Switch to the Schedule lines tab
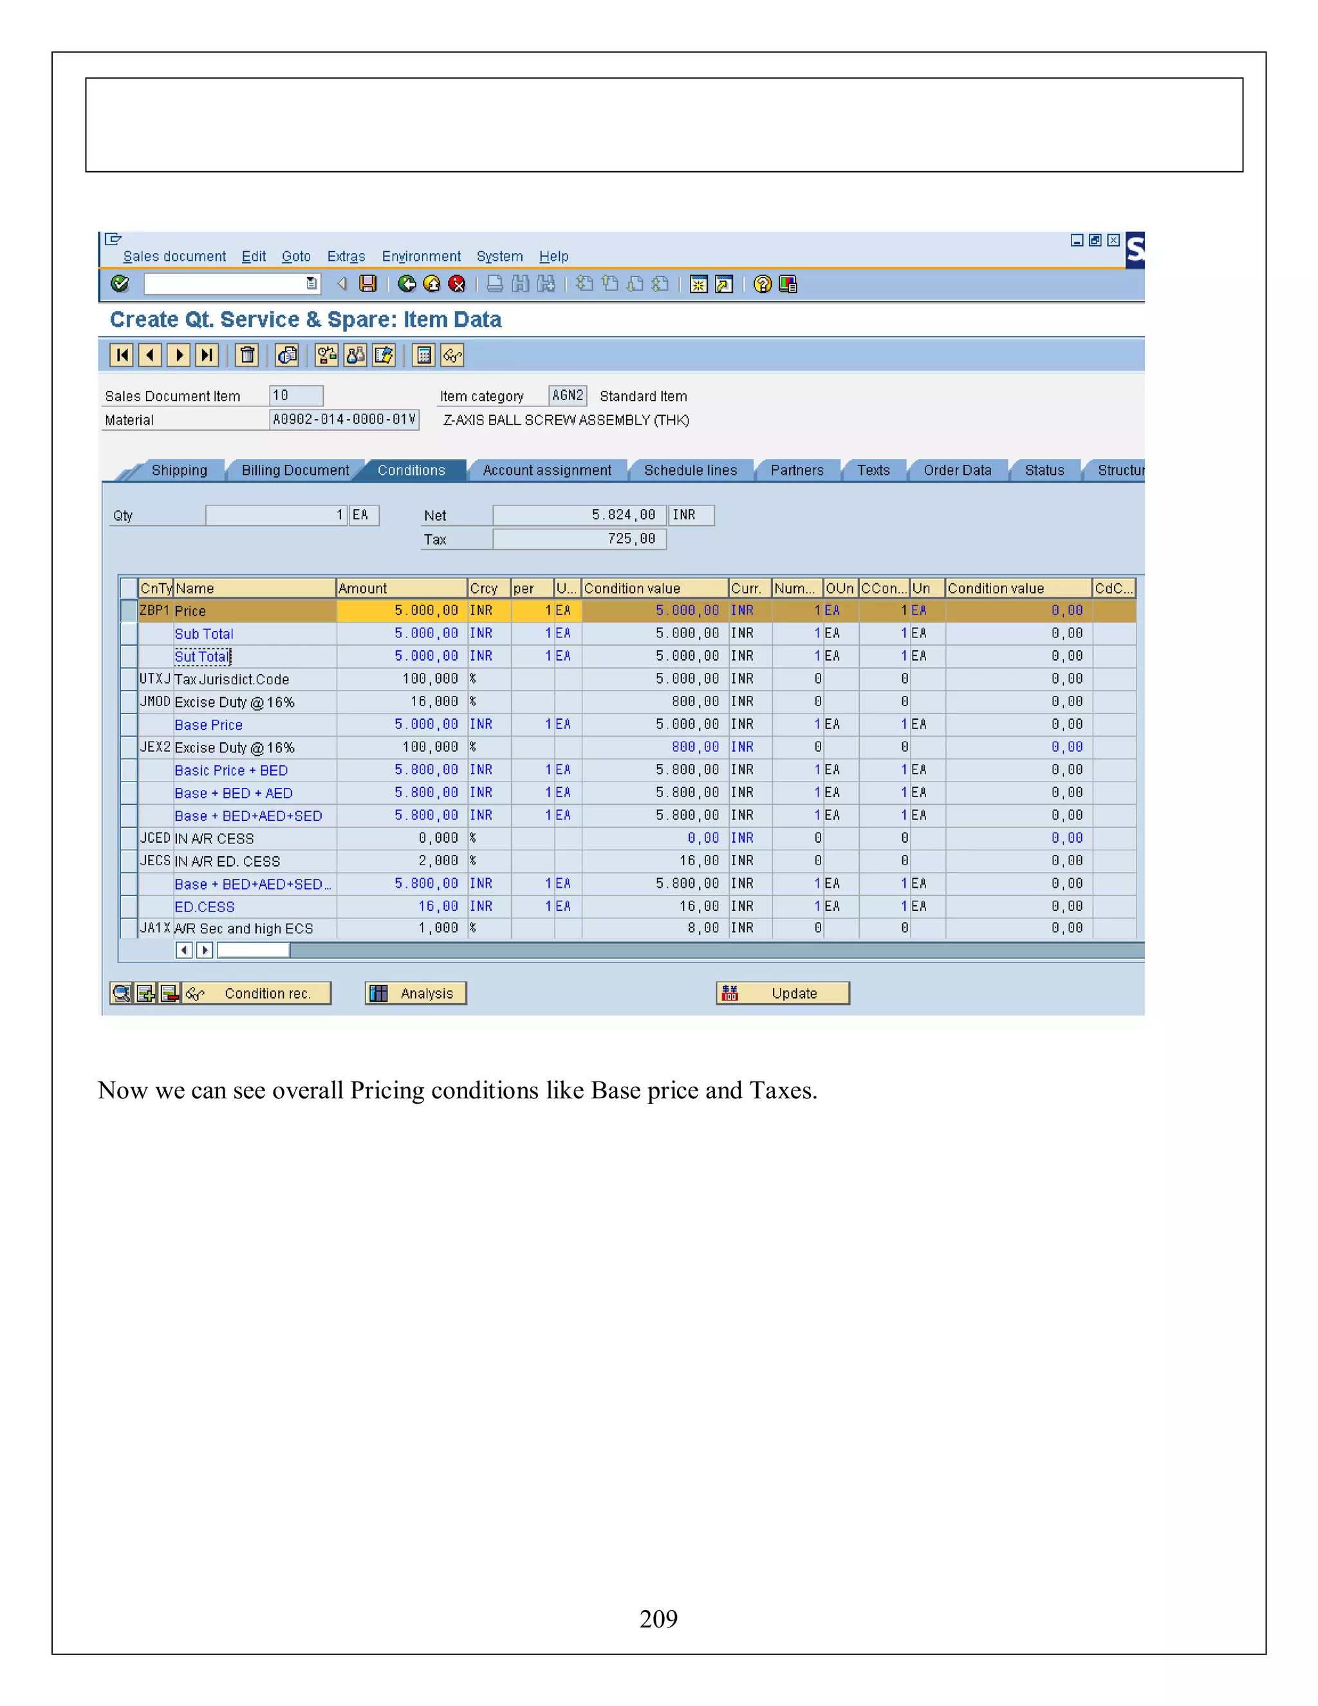 [x=691, y=470]
